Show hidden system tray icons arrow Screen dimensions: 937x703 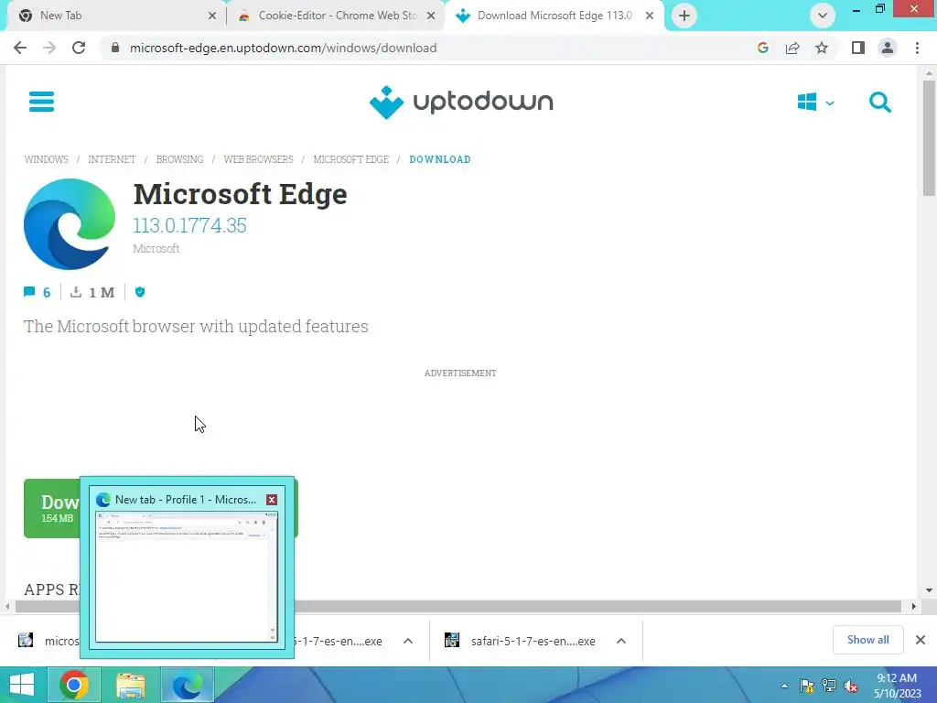point(784,686)
